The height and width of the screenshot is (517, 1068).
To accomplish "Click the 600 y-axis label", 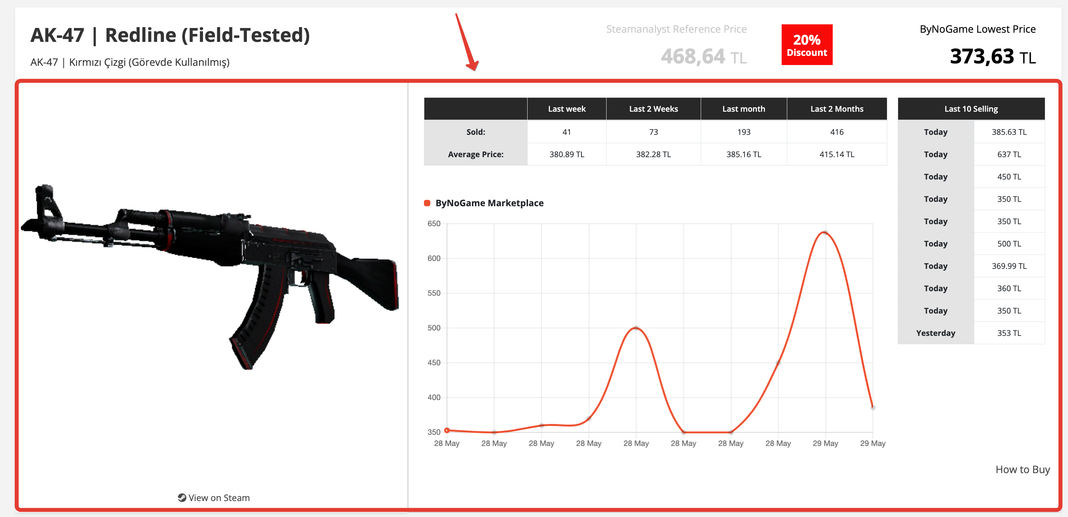I will (x=434, y=258).
